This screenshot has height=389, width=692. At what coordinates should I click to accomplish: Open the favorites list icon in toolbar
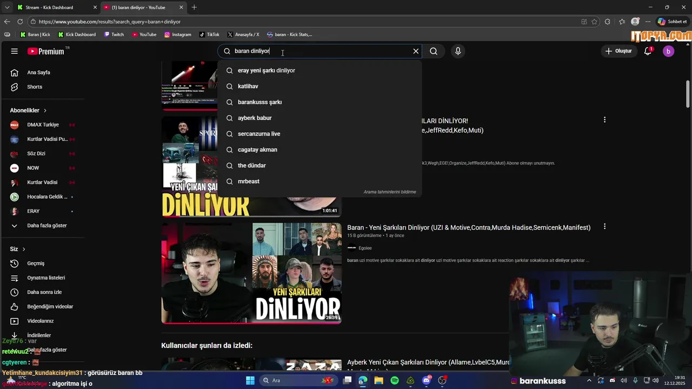pos(622,22)
